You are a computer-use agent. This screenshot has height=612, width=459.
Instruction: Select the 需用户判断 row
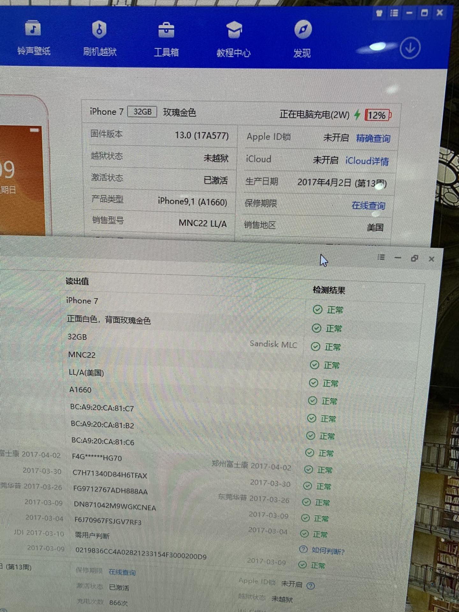(92, 535)
